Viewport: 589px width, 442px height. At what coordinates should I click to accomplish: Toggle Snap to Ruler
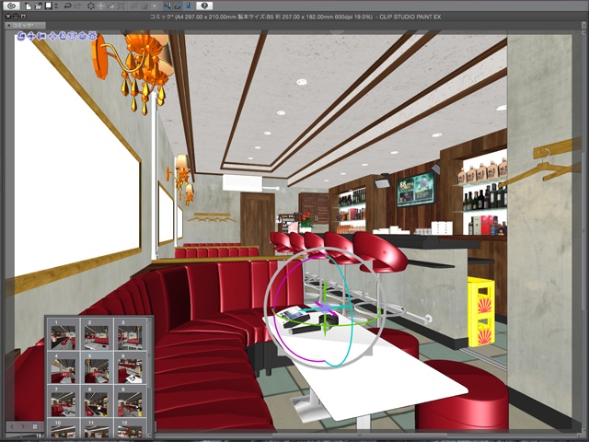pos(167,6)
